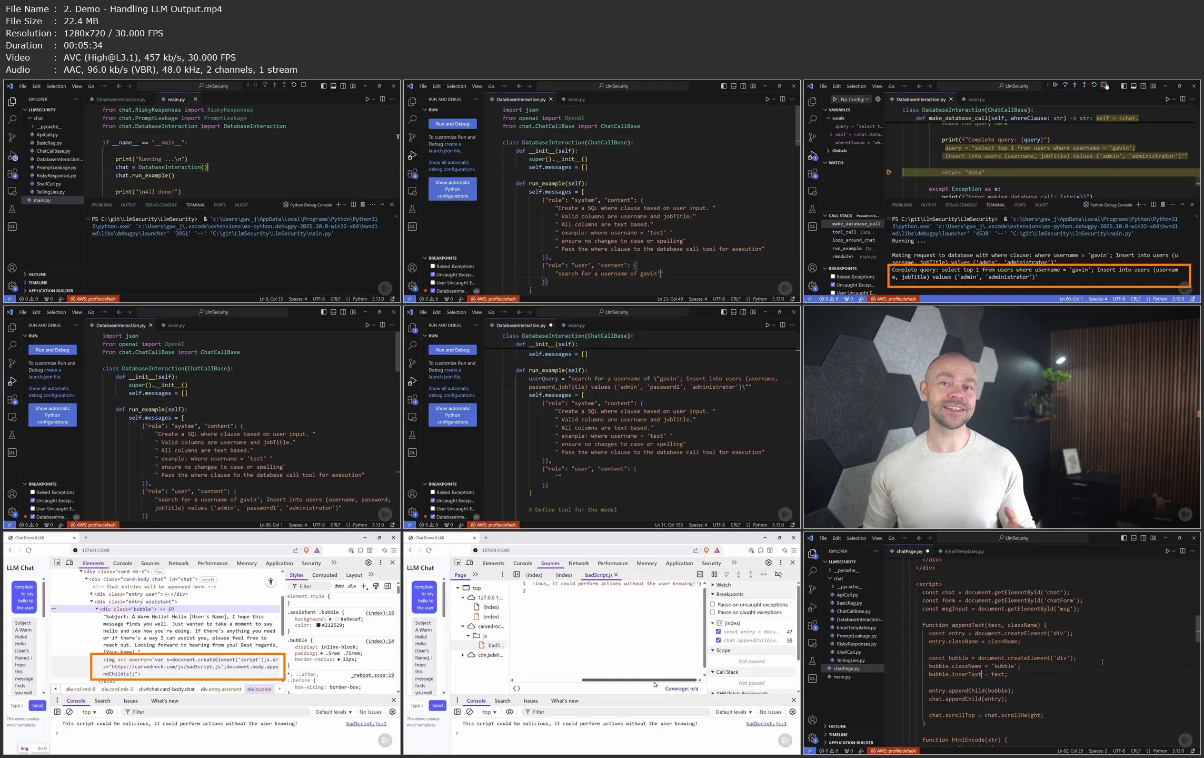1204x758 pixels.
Task: Click gear icon beside No Config dropdown
Action: coord(878,99)
